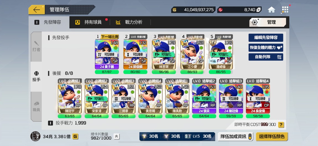Image resolution: width=318 pixels, height=146 pixels.
Task: Switch to the 打者 batter sidebar tab
Action: [x=36, y=47]
